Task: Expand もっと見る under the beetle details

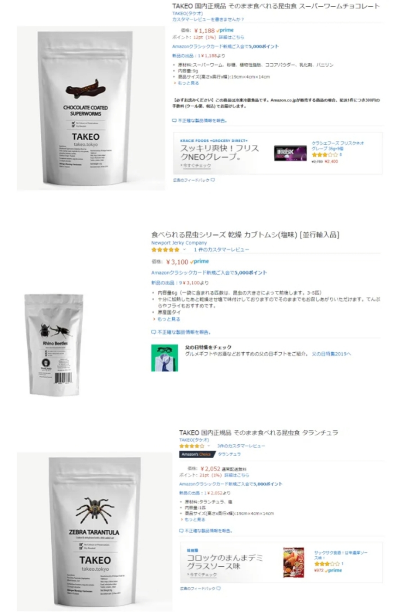Action: pos(168,319)
